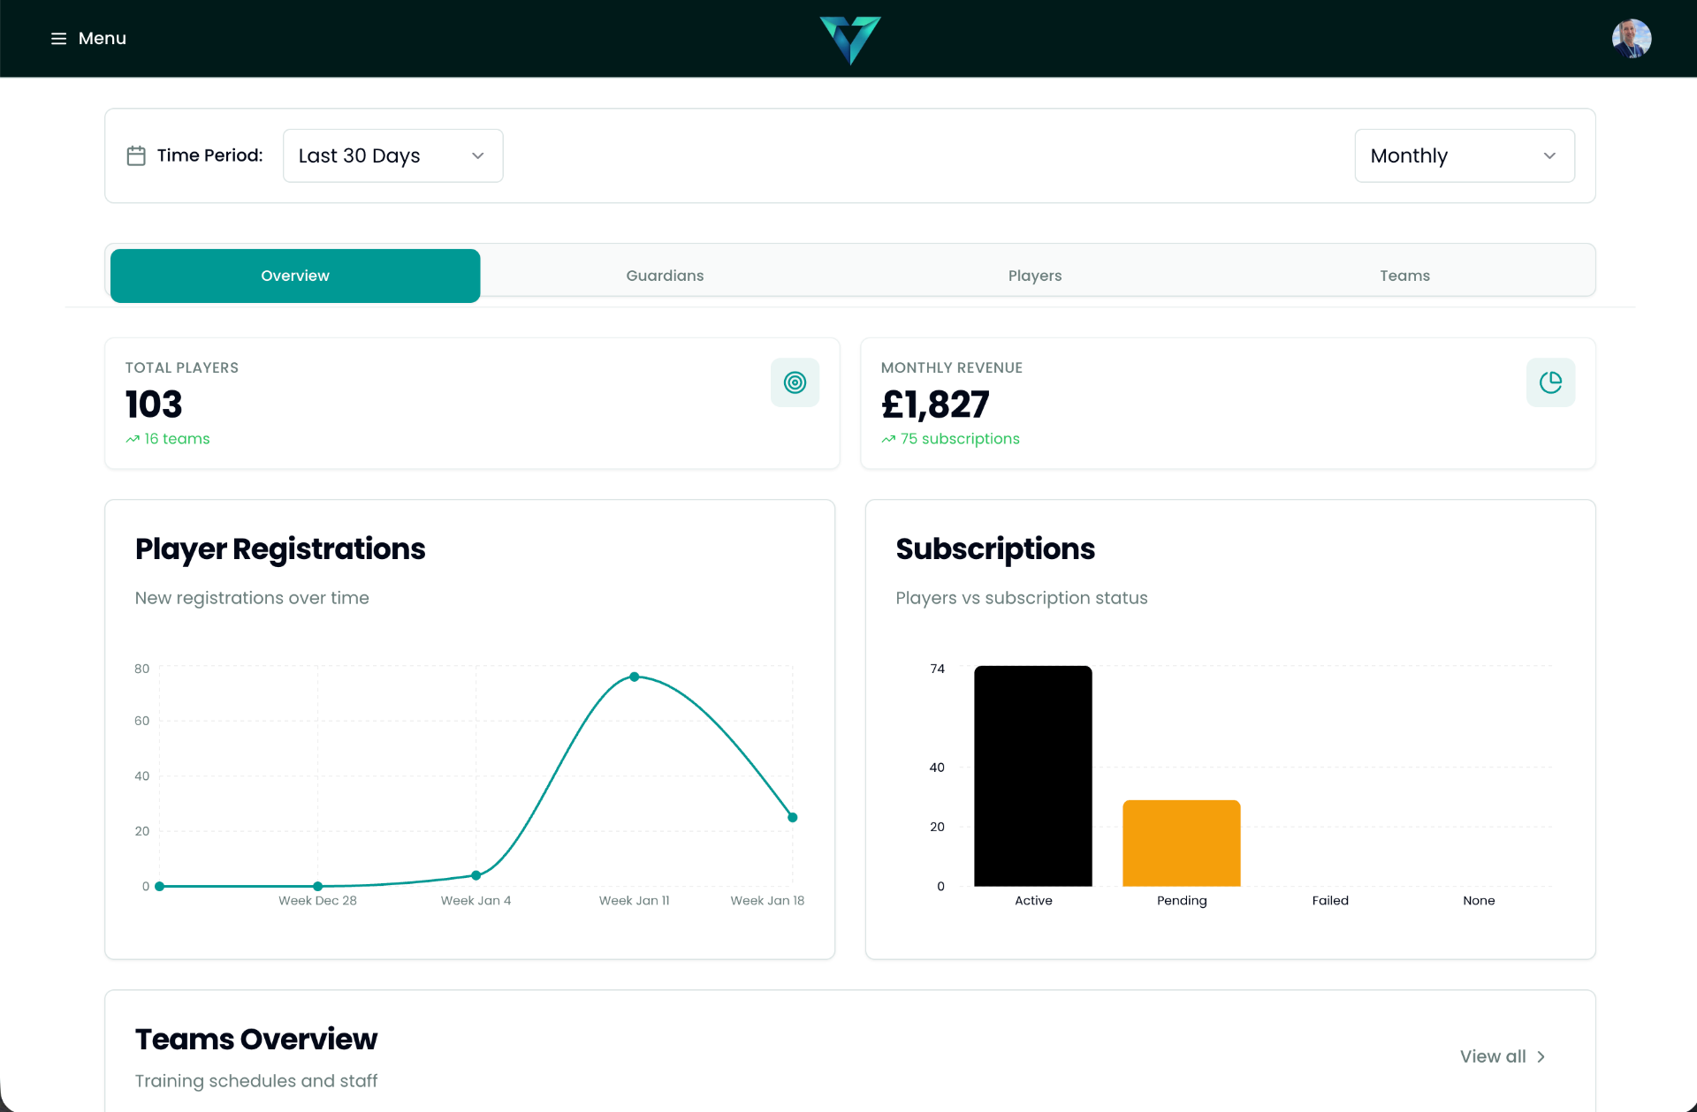Click the black Active subscriptions bar

click(1032, 775)
